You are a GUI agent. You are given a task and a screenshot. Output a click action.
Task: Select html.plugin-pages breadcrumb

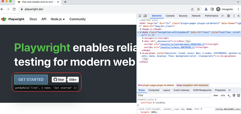(x=156, y=85)
